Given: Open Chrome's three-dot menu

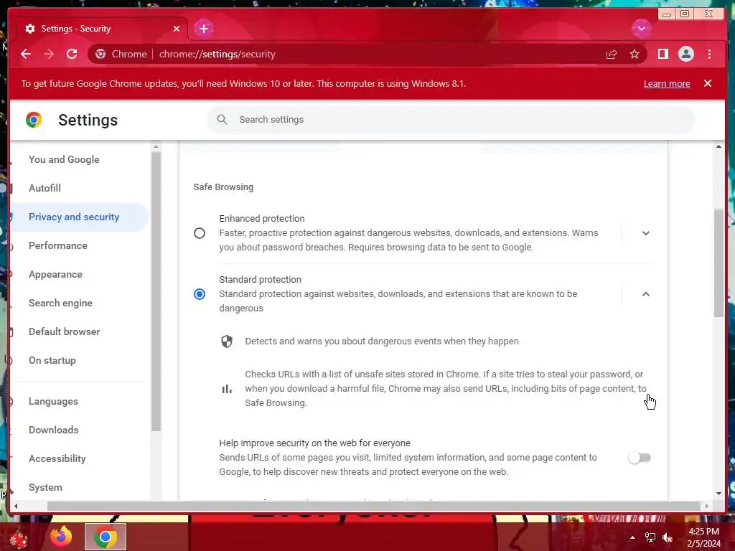Looking at the screenshot, I should pyautogui.click(x=709, y=54).
